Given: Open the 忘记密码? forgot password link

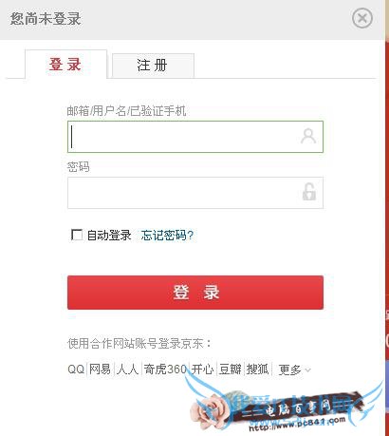Looking at the screenshot, I should click(167, 236).
